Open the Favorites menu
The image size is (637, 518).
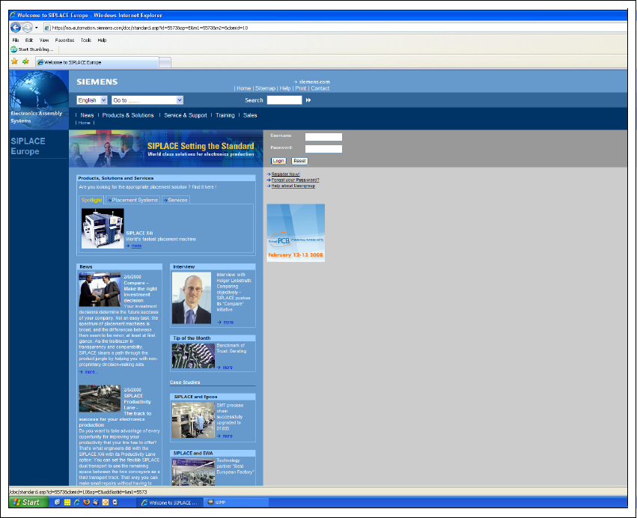(64, 40)
